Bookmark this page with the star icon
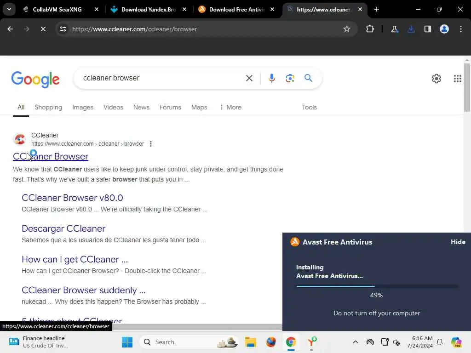 347,29
